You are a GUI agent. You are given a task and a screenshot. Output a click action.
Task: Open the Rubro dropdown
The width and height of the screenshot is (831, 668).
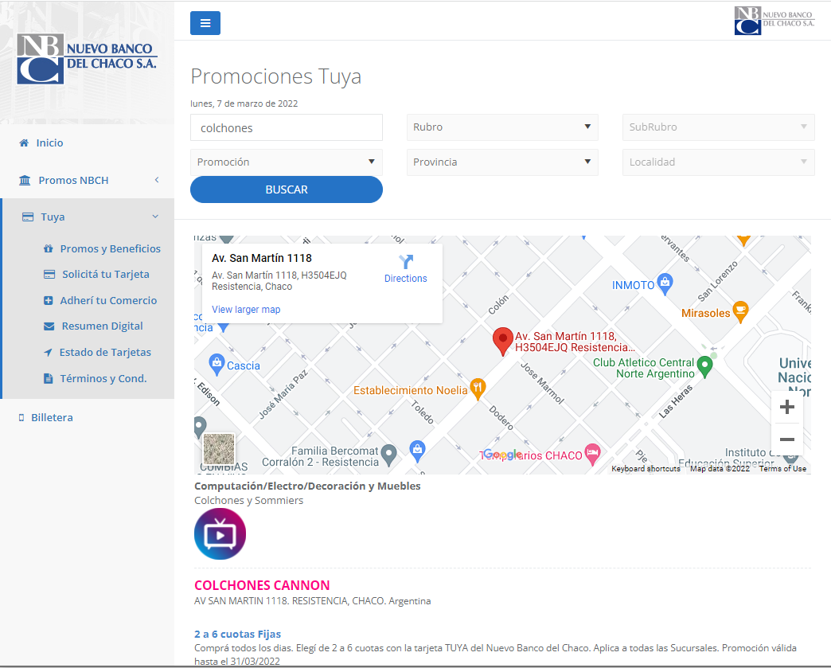(502, 127)
